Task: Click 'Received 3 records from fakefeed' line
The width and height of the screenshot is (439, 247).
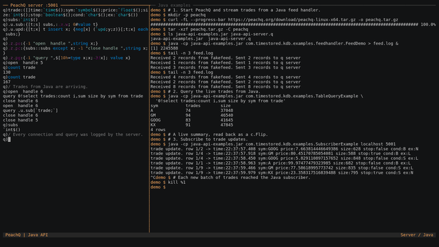Action: pos(226,67)
